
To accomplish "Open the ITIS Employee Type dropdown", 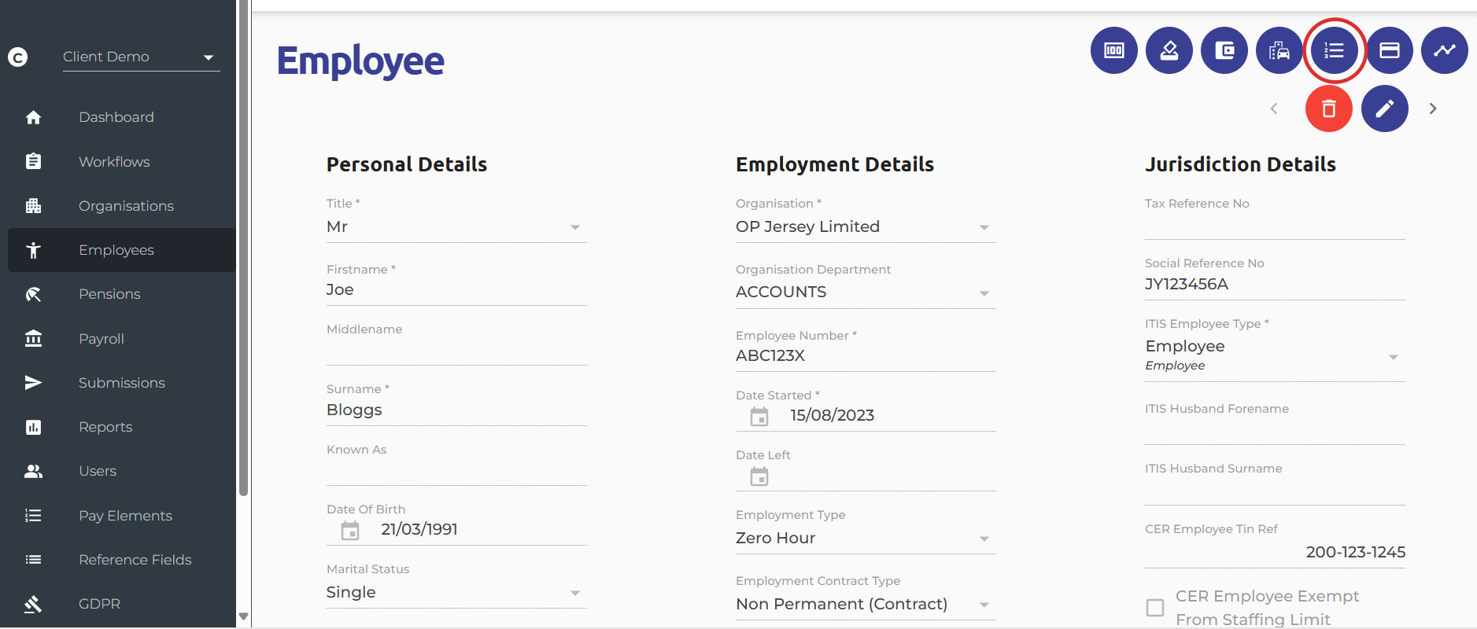I will 1275,356.
